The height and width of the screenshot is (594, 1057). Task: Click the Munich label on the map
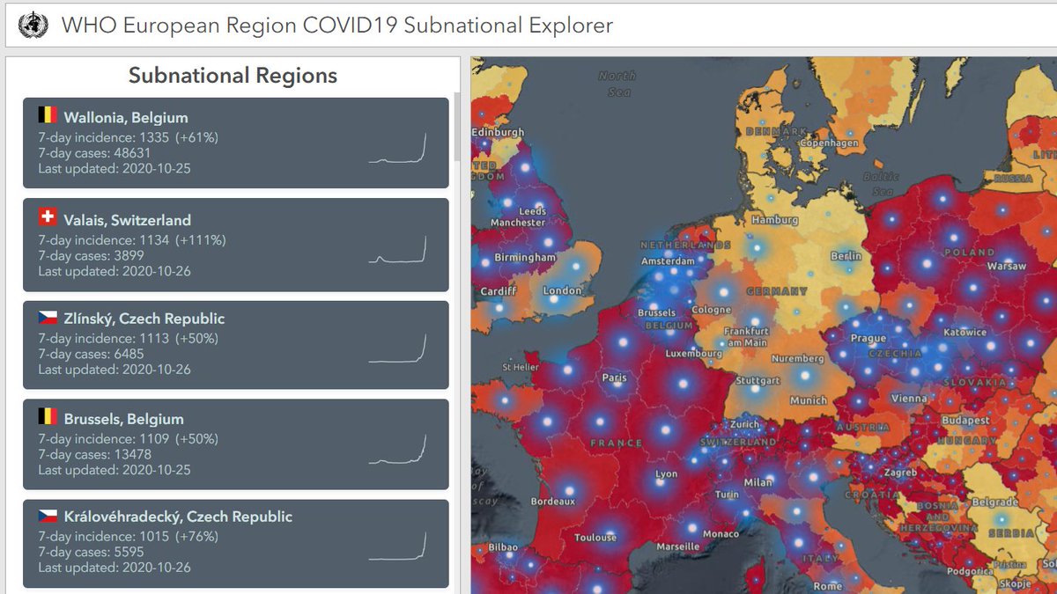coord(809,400)
